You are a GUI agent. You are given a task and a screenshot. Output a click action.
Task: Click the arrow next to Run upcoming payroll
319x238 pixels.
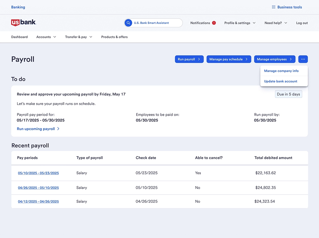coord(58,129)
